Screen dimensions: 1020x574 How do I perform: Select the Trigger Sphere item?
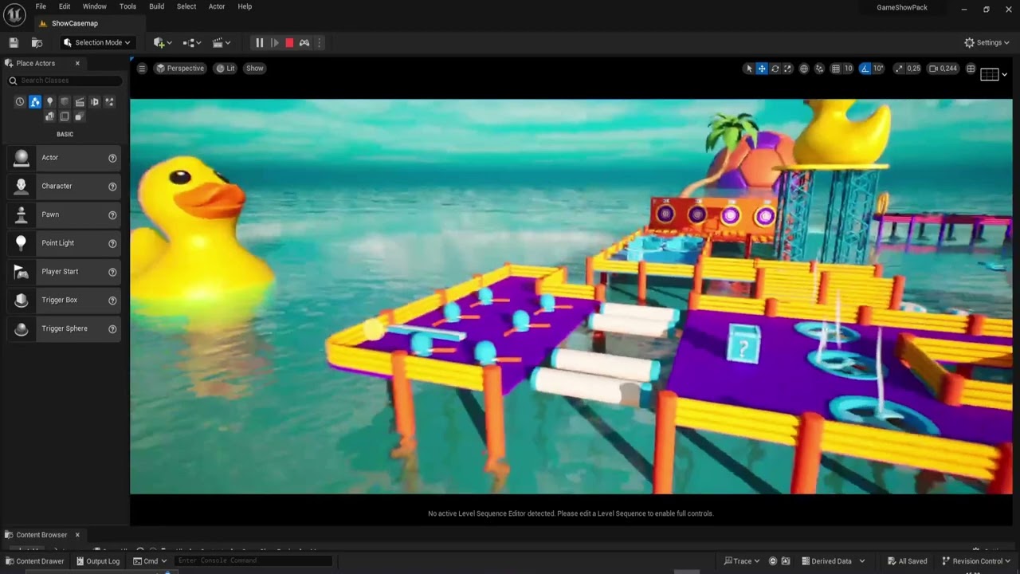coord(65,328)
